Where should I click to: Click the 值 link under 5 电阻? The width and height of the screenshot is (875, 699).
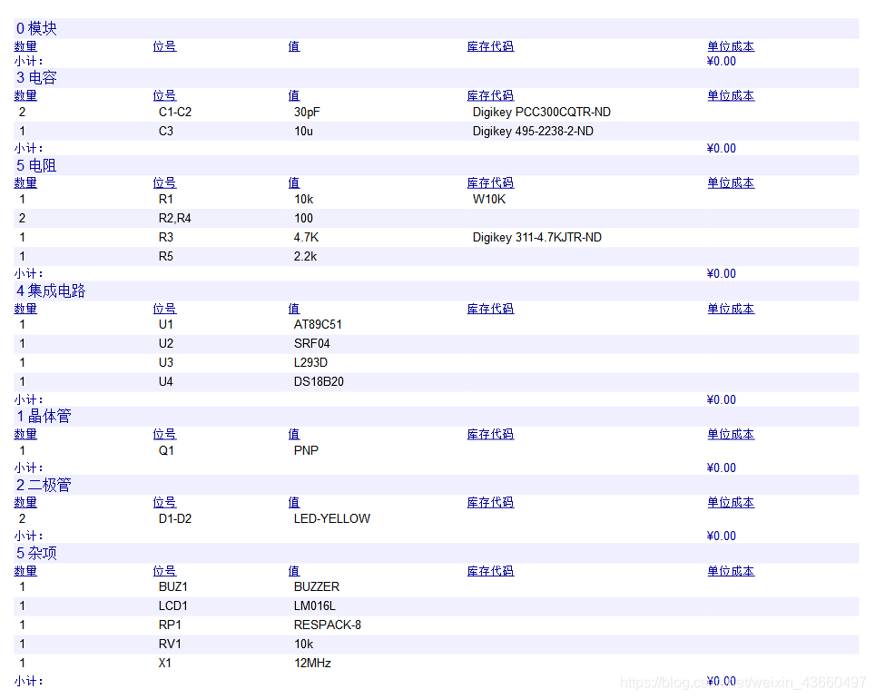294,182
